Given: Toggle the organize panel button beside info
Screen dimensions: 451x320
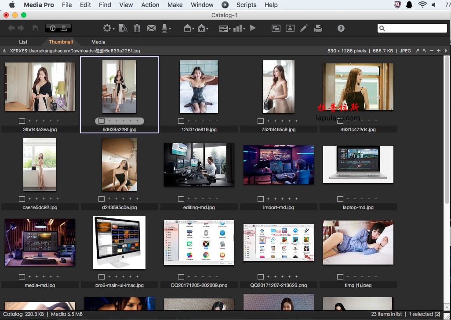Looking at the screenshot, I should (x=65, y=28).
